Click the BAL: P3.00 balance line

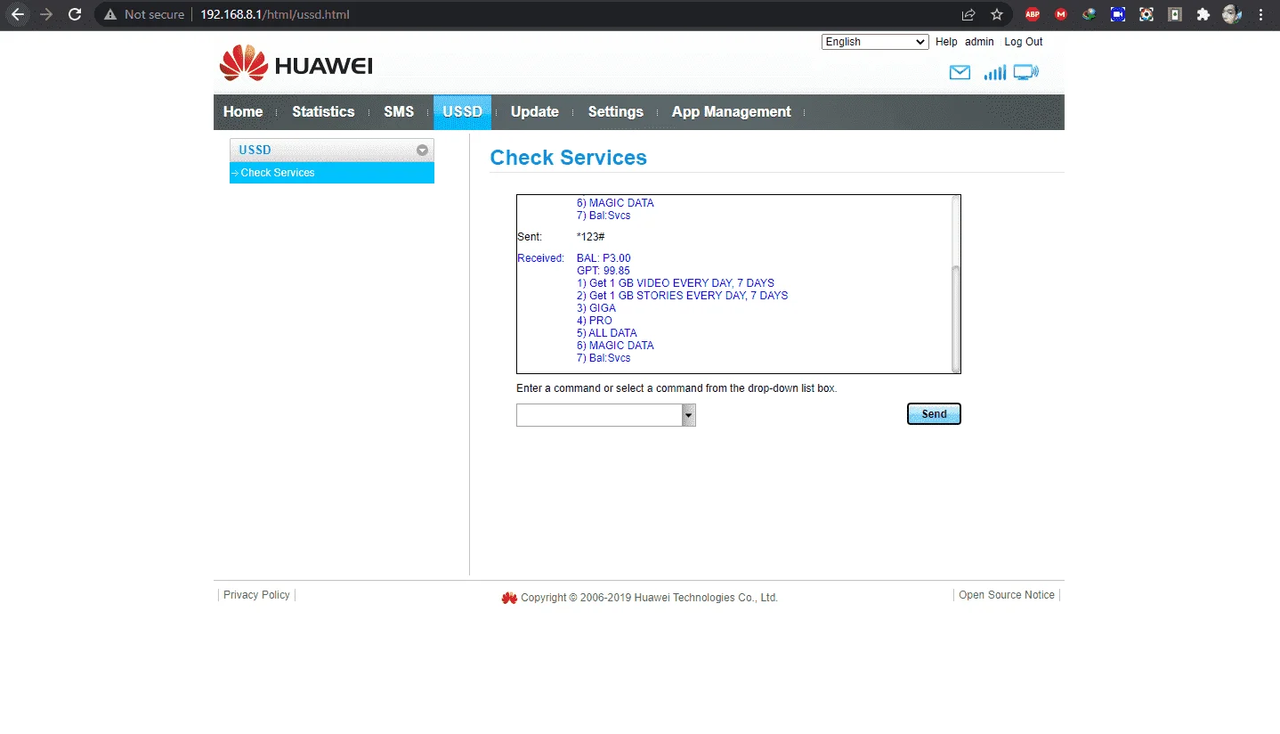(x=604, y=258)
